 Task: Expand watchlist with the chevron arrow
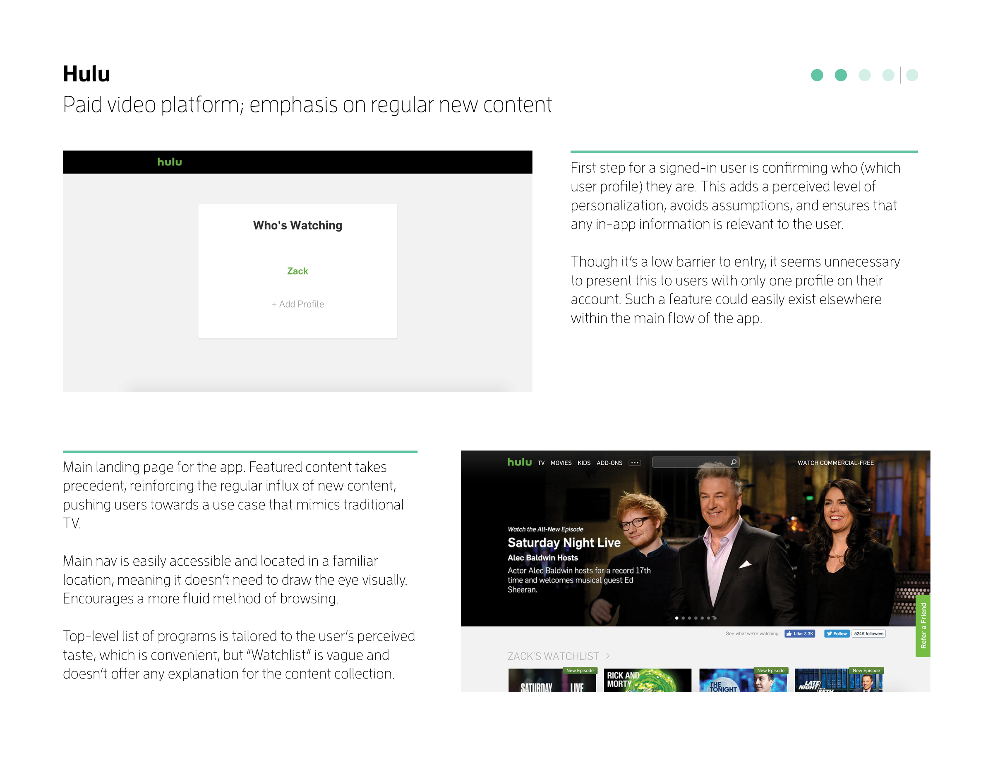[608, 656]
